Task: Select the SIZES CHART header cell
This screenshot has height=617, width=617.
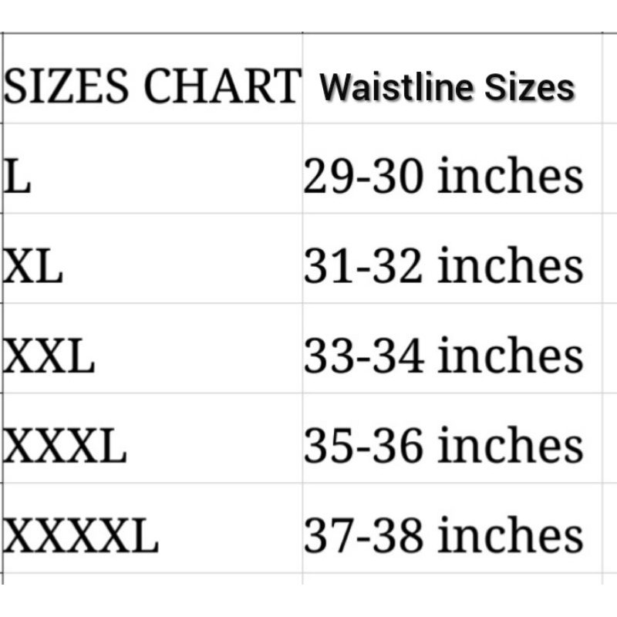Action: pos(151,85)
